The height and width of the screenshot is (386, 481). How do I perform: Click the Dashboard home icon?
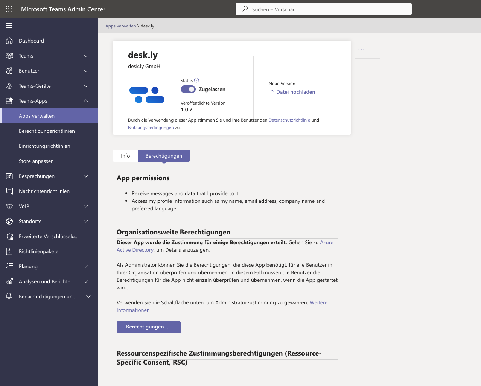pos(9,41)
